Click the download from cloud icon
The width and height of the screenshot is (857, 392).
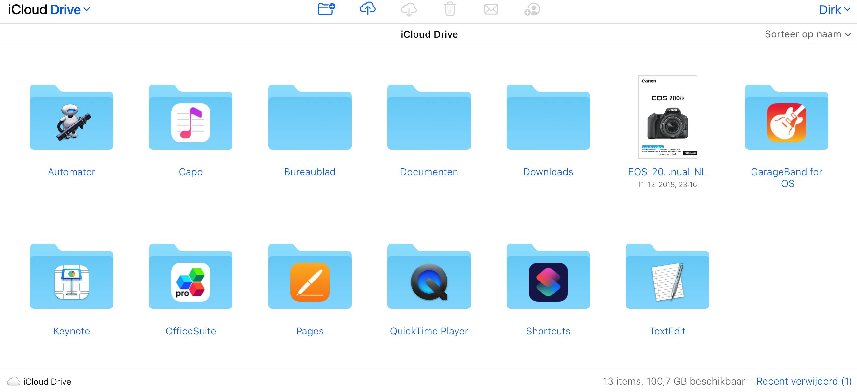click(x=409, y=9)
